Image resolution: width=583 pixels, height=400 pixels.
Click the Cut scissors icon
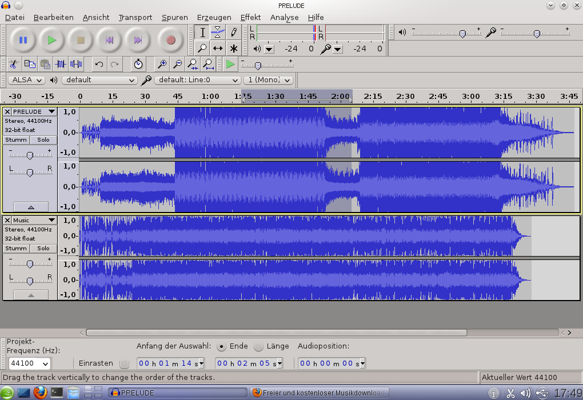pos(14,65)
